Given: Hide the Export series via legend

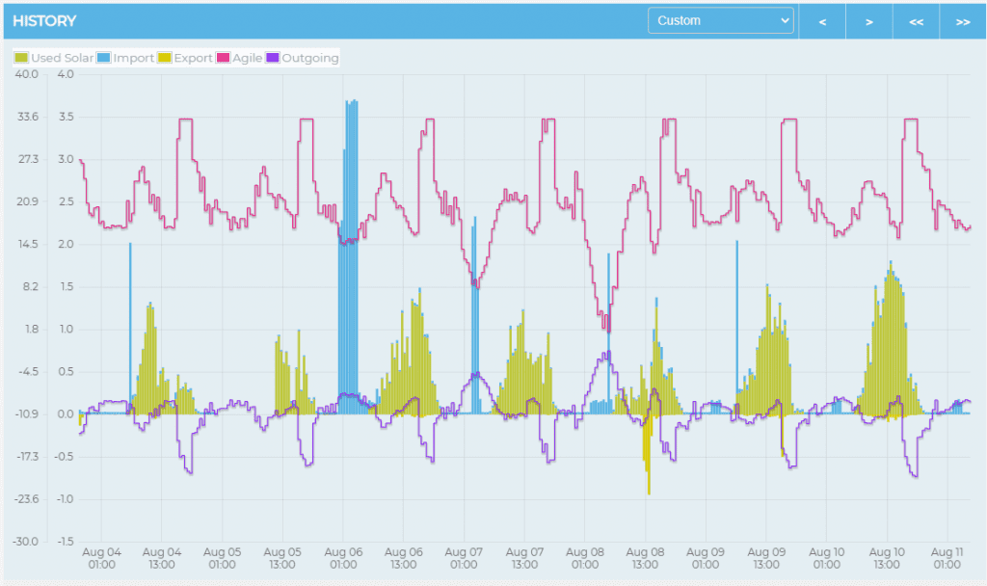Looking at the screenshot, I should [x=186, y=58].
